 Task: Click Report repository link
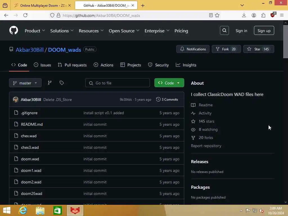(206, 146)
